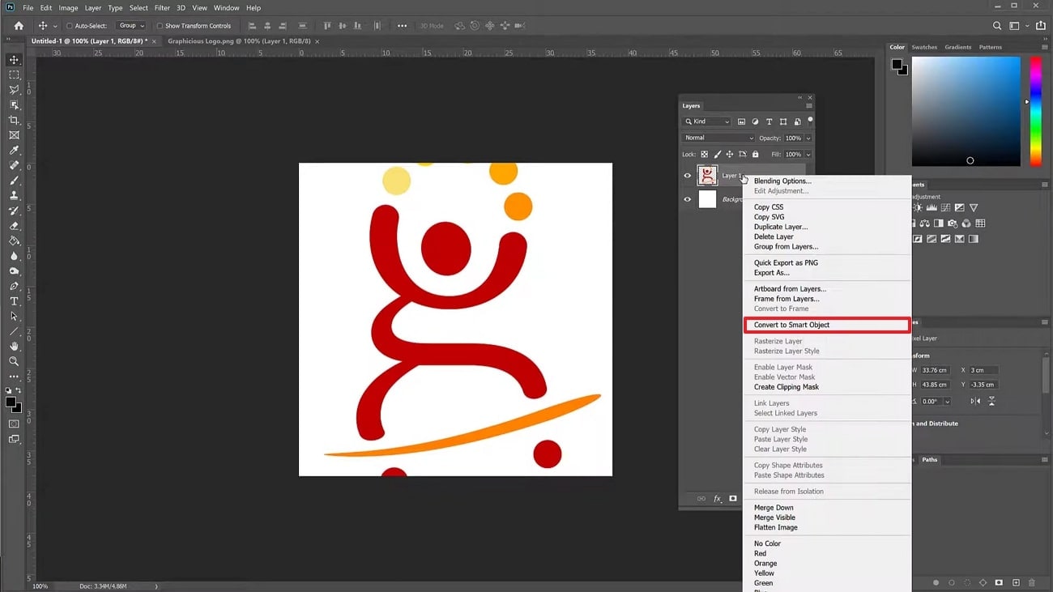Select the Path Selection tool
The width and height of the screenshot is (1053, 592).
(x=14, y=316)
